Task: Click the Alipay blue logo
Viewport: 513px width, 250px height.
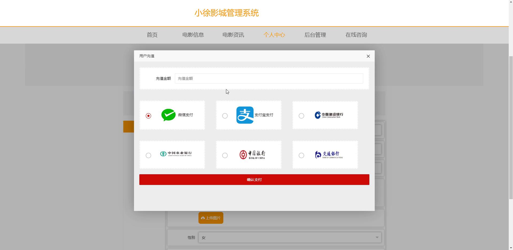Action: tap(245, 115)
